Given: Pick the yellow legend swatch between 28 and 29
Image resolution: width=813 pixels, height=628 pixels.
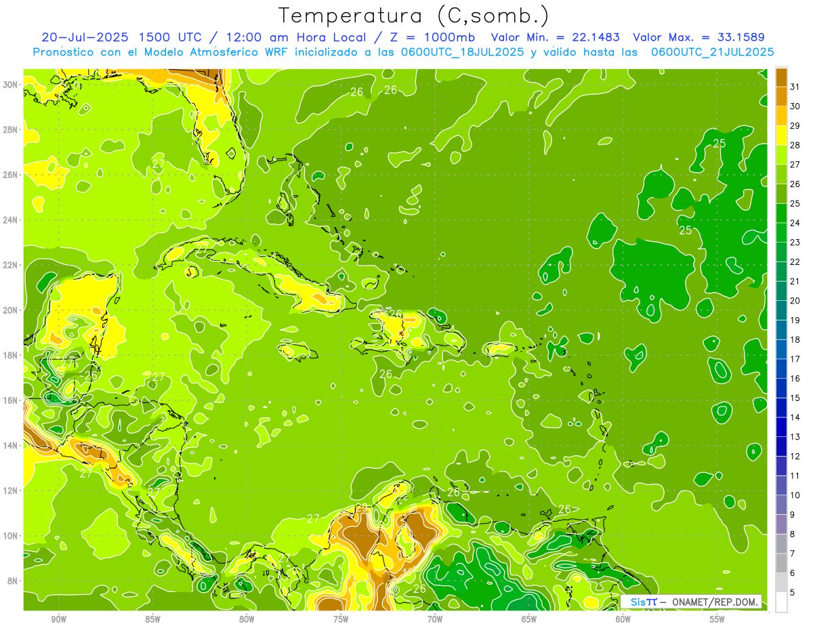Looking at the screenshot, I should (x=781, y=135).
